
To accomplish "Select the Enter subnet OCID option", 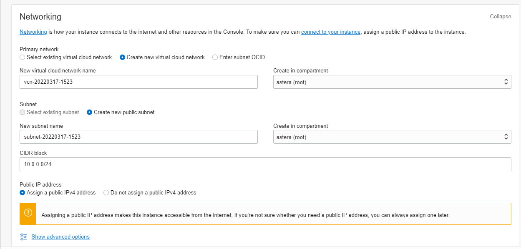I will click(215, 57).
